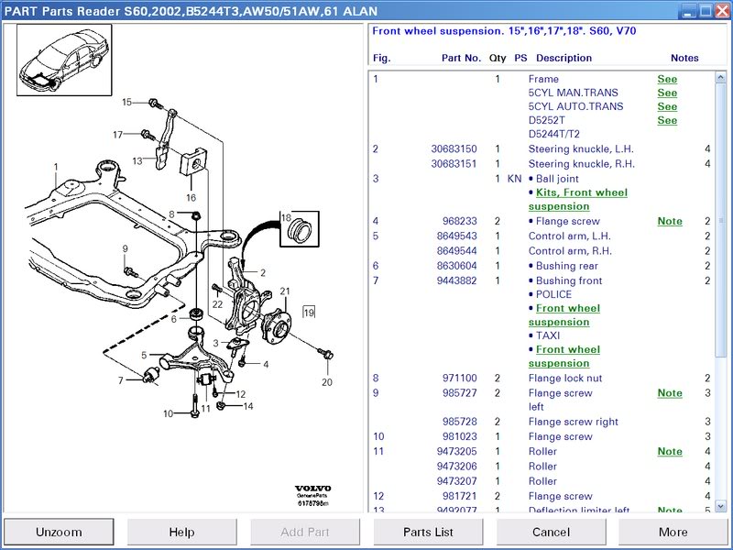This screenshot has height=550, width=733.
Task: Click callout number 10 on the diagram
Action: pos(169,413)
